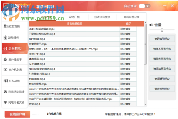
Task: Open the 客户机列表 sidebar section
Action: 15,70
